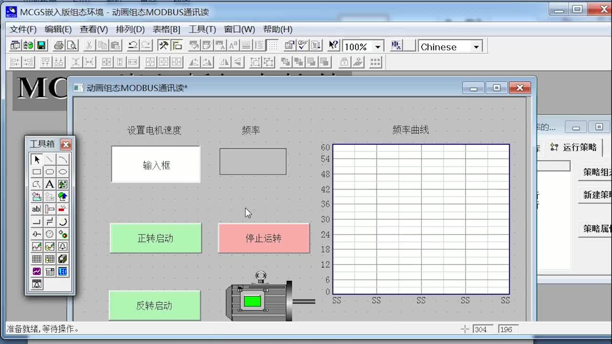
Task: Click the undo arrow in toolbar
Action: pyautogui.click(x=133, y=46)
